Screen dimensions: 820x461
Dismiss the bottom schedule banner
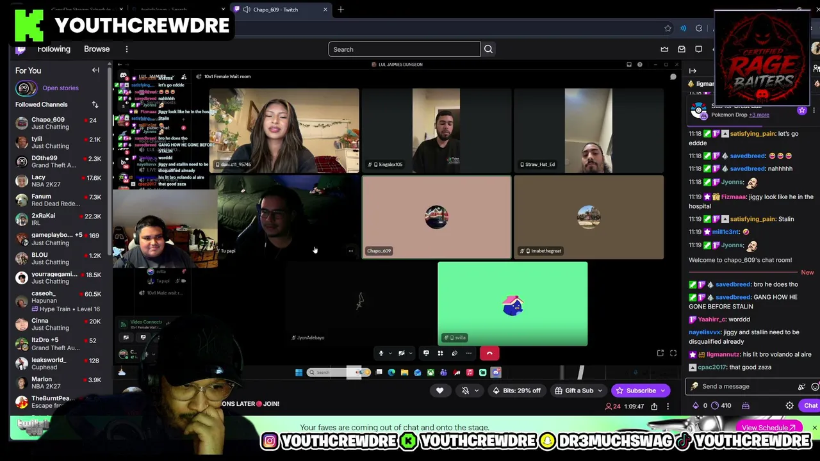[814, 428]
